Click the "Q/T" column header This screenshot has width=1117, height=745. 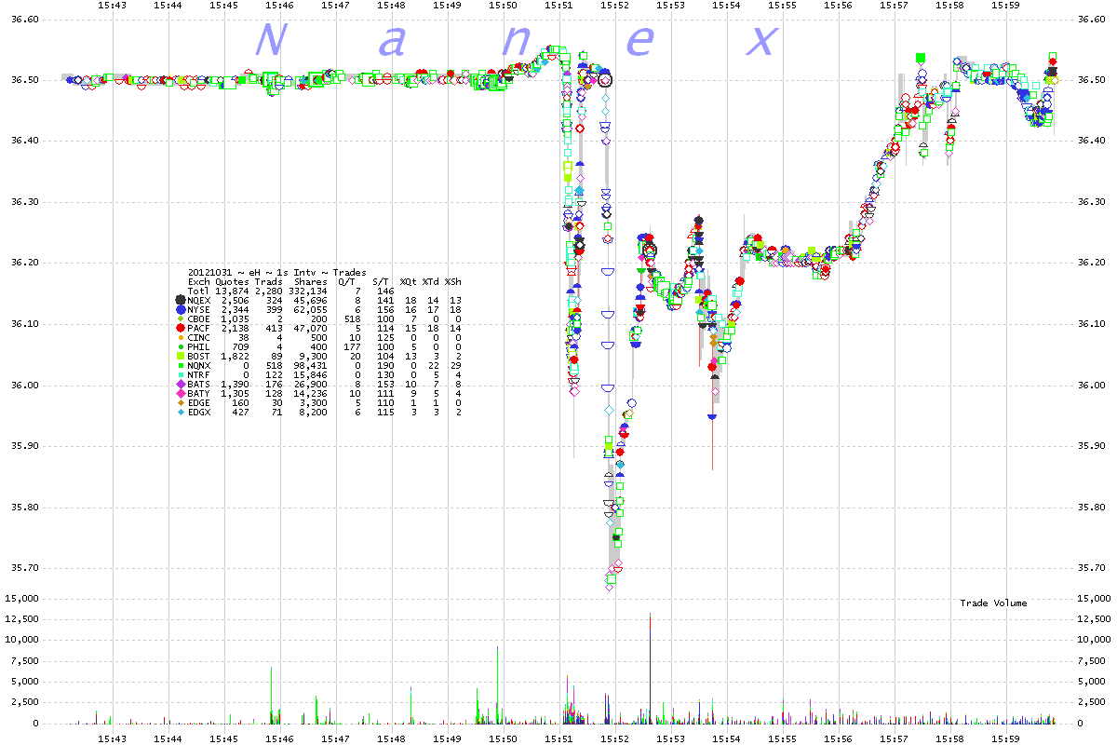[x=347, y=281]
